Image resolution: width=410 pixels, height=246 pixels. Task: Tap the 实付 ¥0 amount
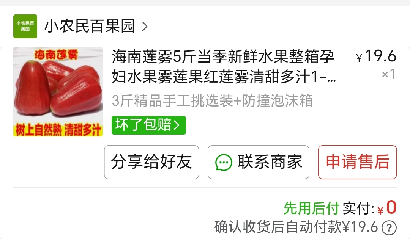[369, 208]
